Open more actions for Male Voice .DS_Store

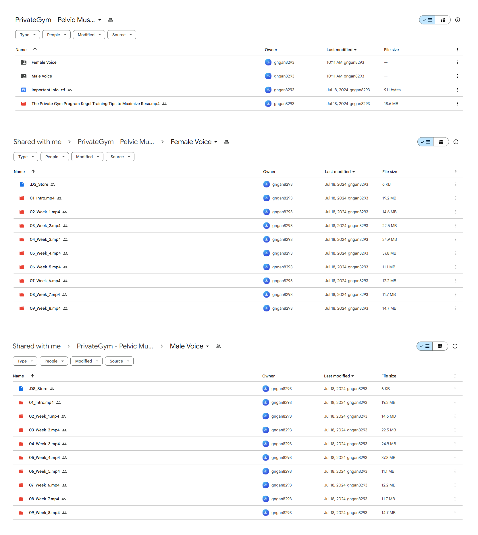tap(455, 389)
